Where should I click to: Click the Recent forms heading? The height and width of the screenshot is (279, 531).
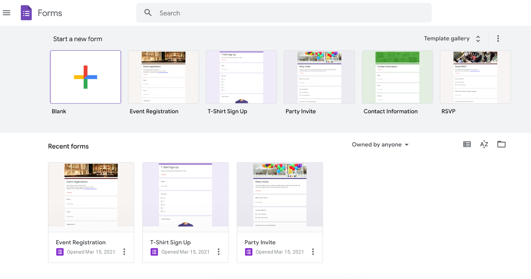[68, 146]
